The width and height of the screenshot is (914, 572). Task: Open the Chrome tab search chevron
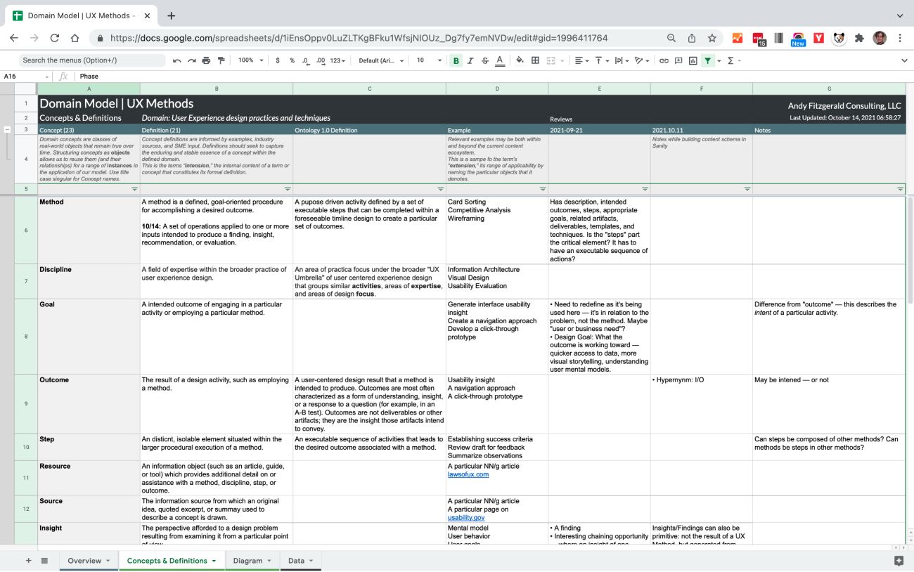900,15
